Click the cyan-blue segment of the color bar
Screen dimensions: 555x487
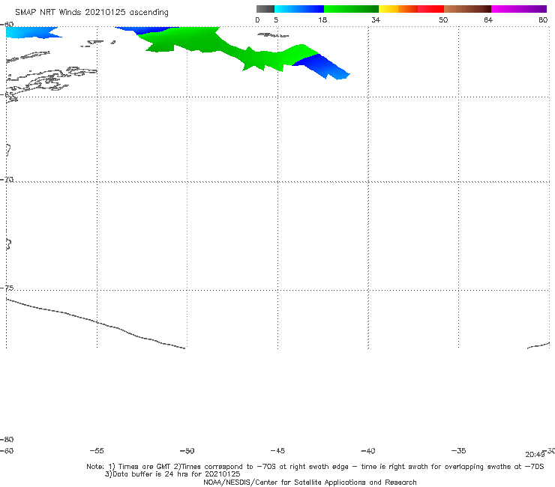[299, 9]
